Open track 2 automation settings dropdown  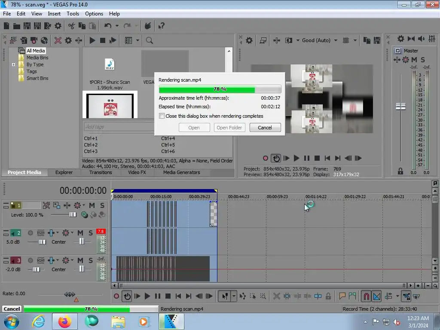[72, 232]
